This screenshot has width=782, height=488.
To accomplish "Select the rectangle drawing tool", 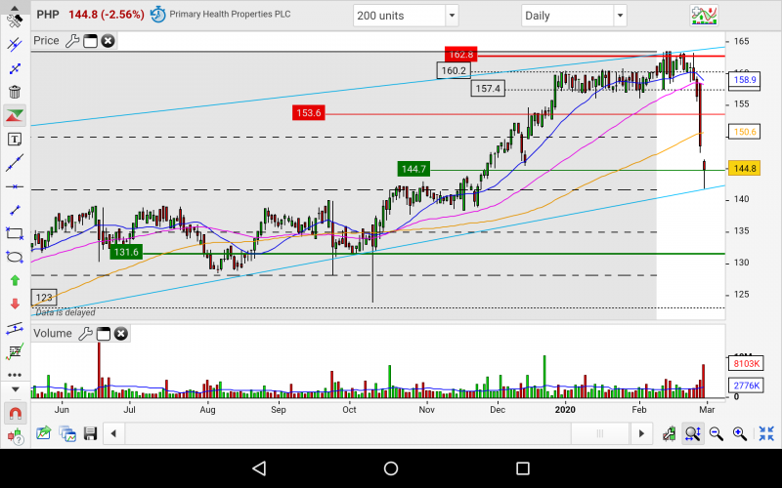I will click(15, 233).
